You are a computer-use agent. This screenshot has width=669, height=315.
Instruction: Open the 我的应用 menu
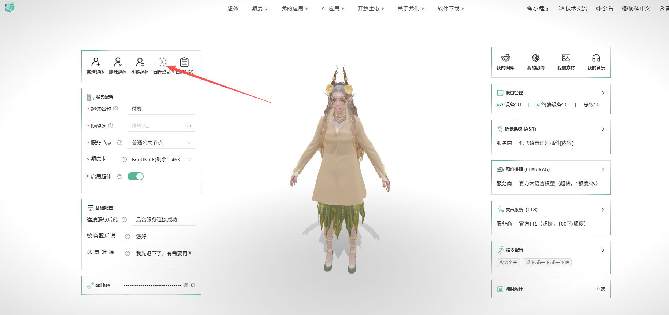click(294, 8)
